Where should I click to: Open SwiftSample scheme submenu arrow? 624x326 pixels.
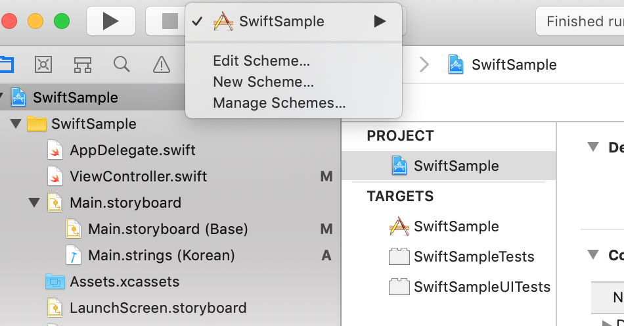(380, 22)
